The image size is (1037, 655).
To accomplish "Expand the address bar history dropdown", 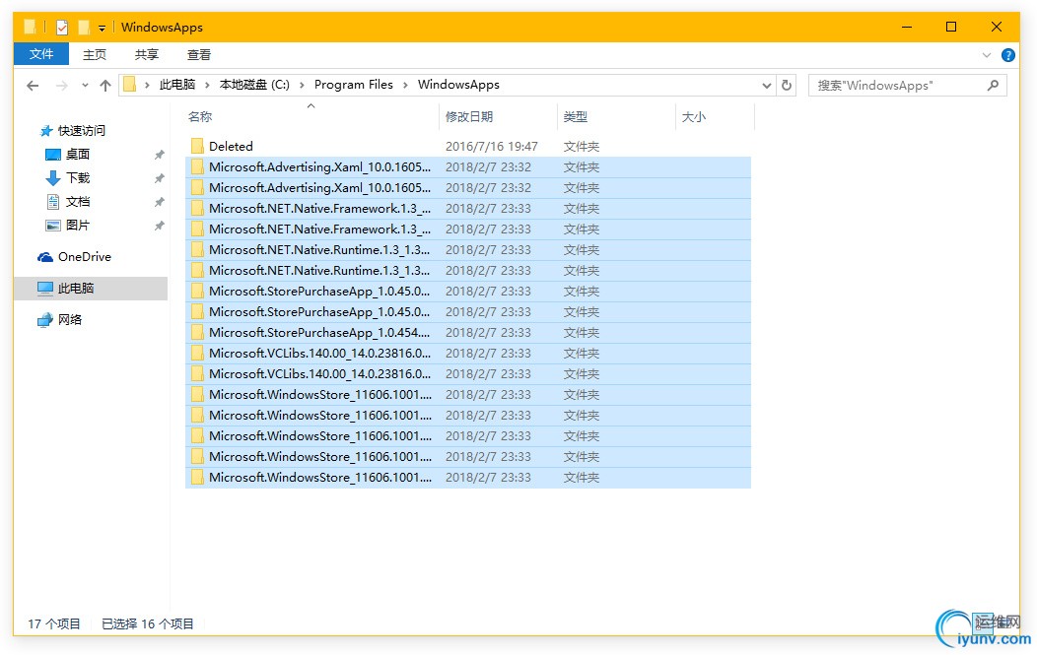I will point(767,86).
